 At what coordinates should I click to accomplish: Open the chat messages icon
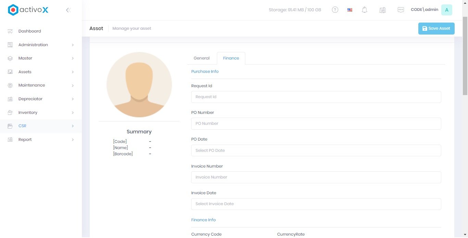(x=401, y=10)
